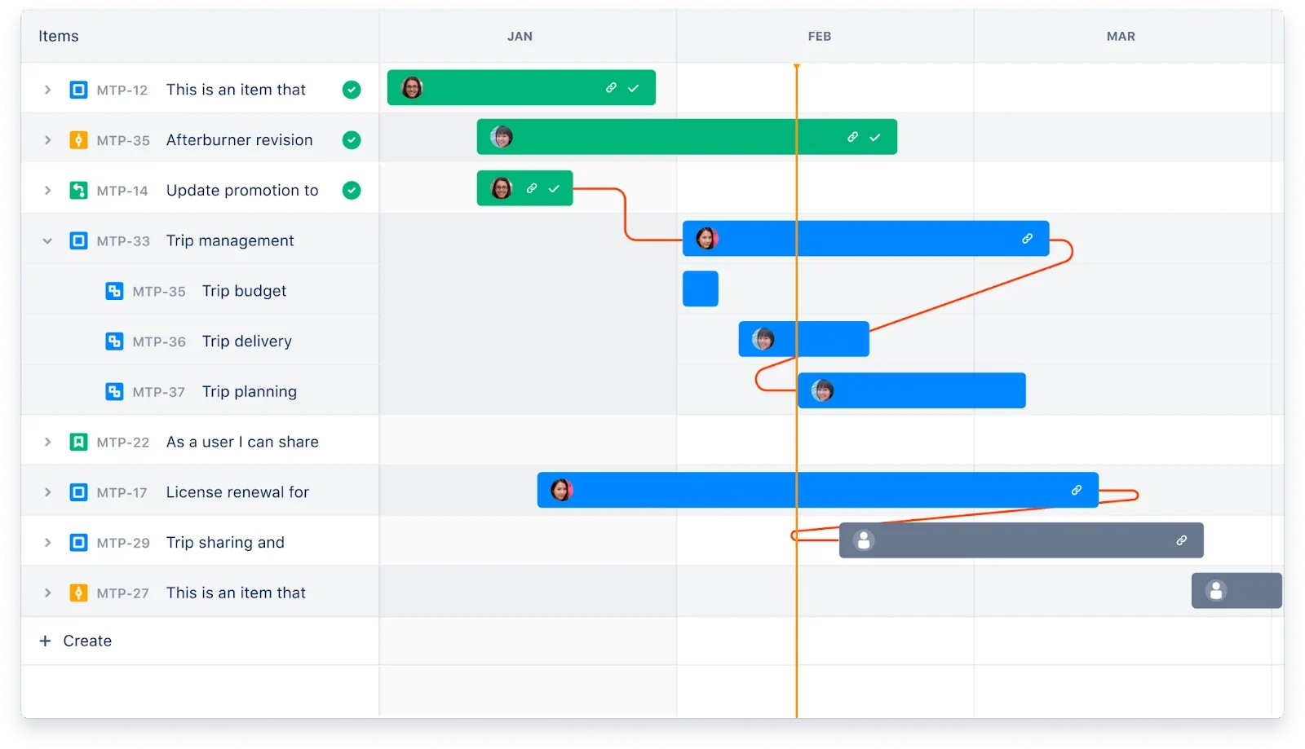Image resolution: width=1305 pixels, height=749 pixels.
Task: Expand the MTP-12 row chevron
Action: pyautogui.click(x=47, y=90)
